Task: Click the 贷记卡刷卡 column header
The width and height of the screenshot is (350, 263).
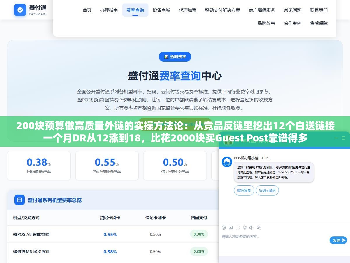Action: pyautogui.click(x=110, y=218)
